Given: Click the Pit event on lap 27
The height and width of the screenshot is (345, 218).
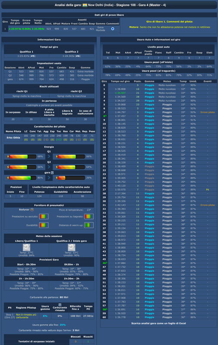Looking at the screenshot, I should pos(208,190).
